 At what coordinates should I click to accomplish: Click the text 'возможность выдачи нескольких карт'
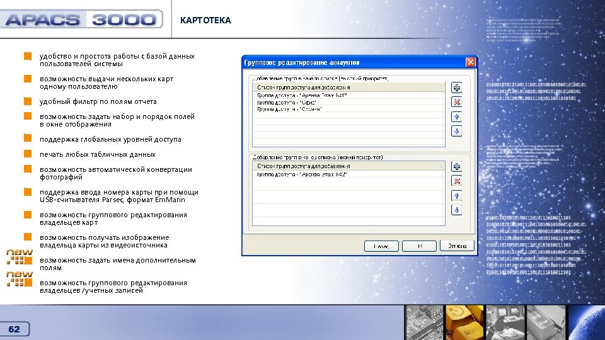(107, 79)
